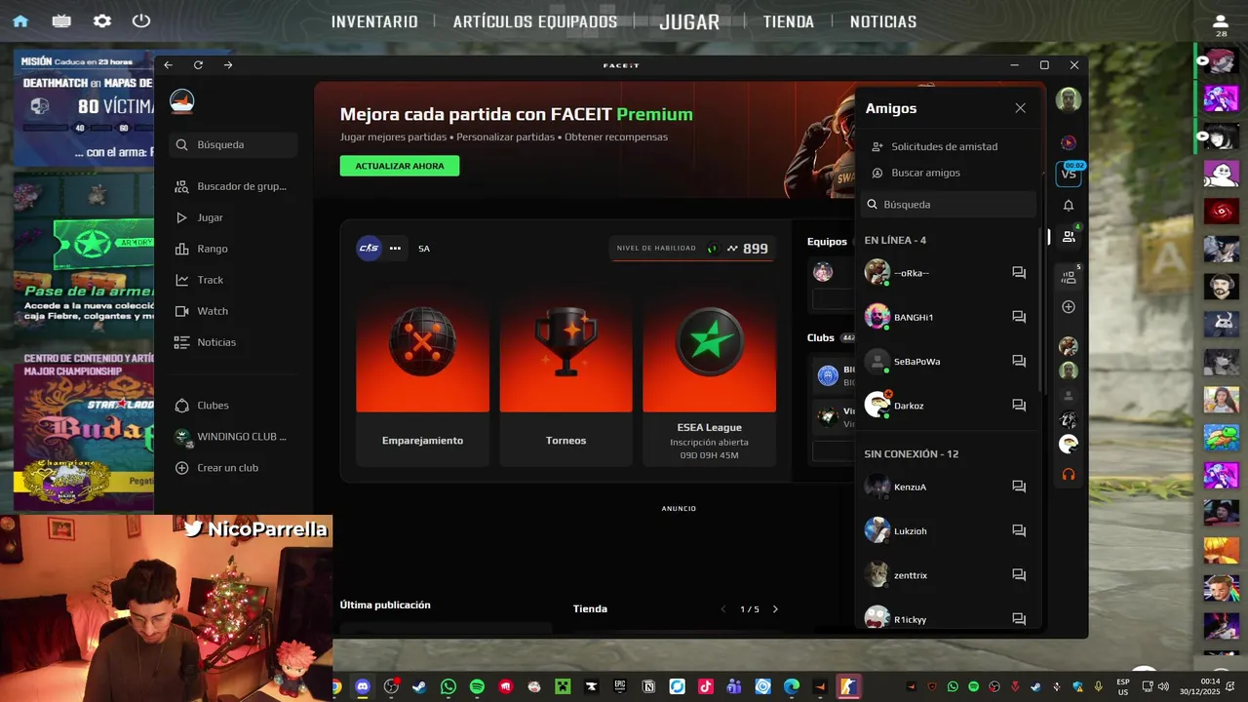Switch to CS2 INVENTARIO tab
Viewport: 1248px width, 702px height.
pos(374,21)
